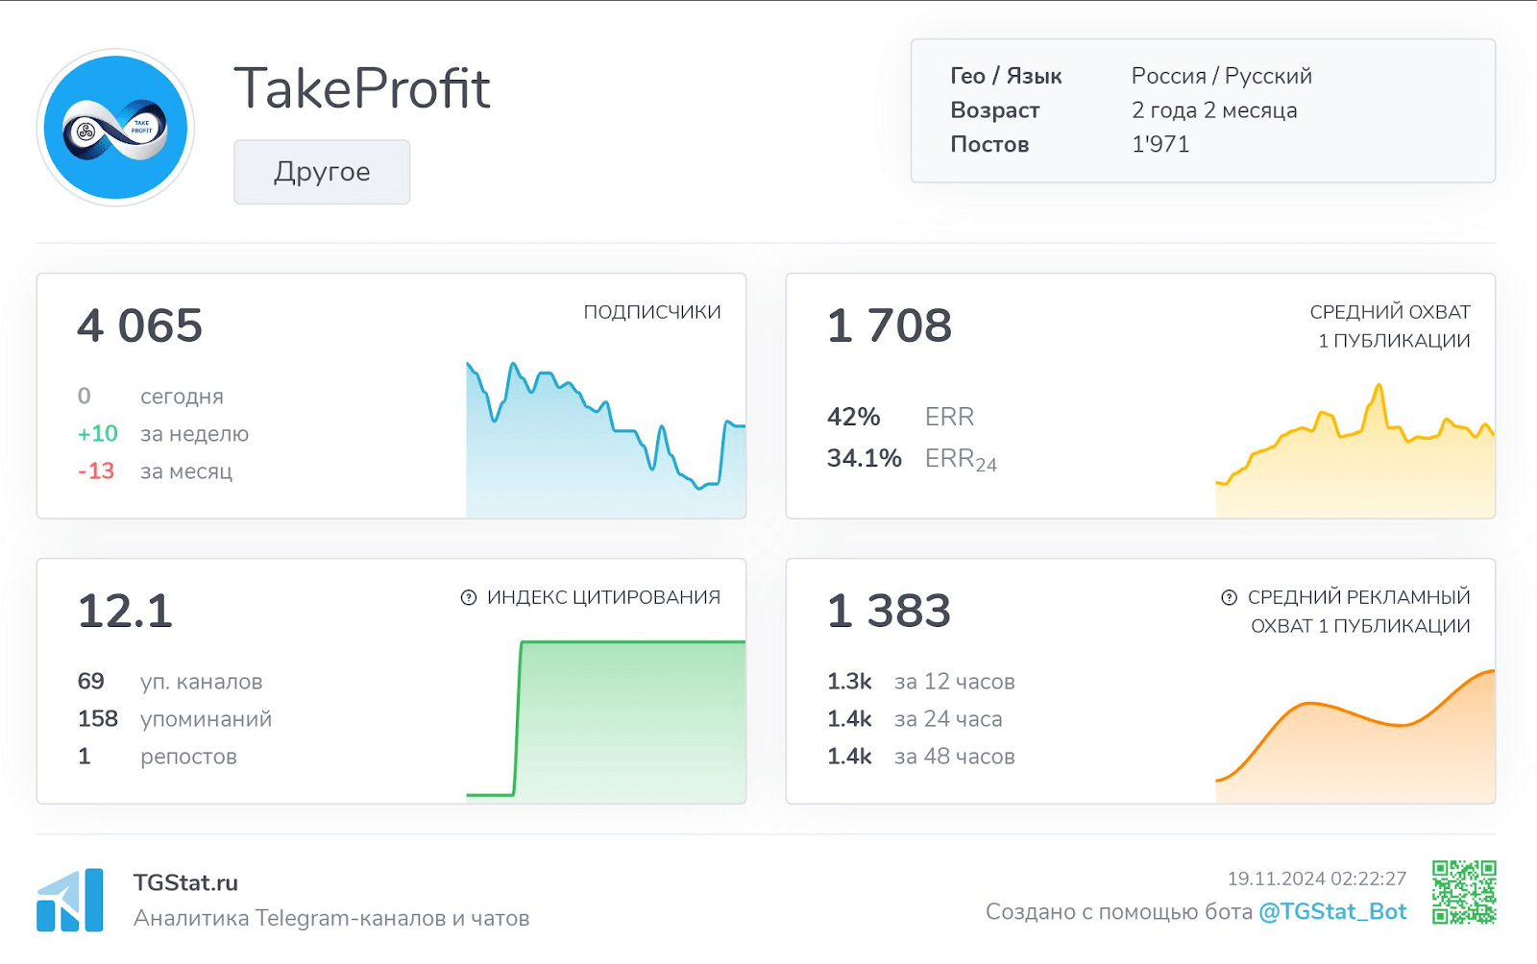
Task: Click the 1.4k за 24 часа row
Action: coord(915,719)
